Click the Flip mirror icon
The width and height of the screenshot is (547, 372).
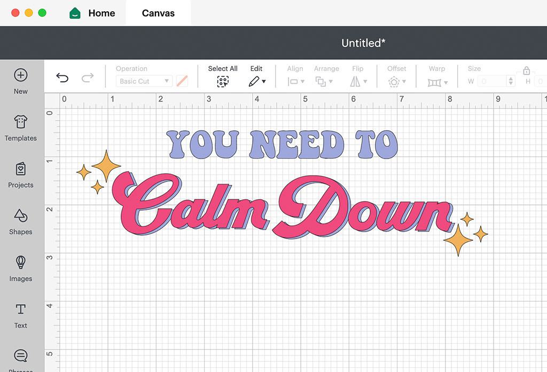pyautogui.click(x=355, y=82)
